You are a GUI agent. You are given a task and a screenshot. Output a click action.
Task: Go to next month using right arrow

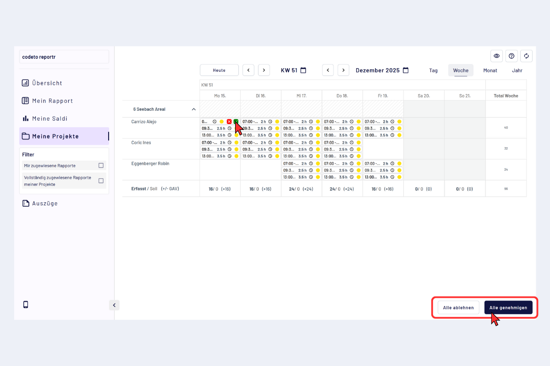pos(343,70)
